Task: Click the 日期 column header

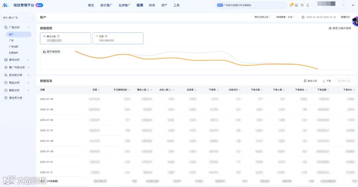Action: coord(42,90)
